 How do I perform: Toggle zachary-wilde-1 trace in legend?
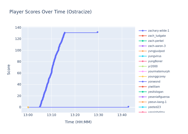pyautogui.click(x=158, y=31)
